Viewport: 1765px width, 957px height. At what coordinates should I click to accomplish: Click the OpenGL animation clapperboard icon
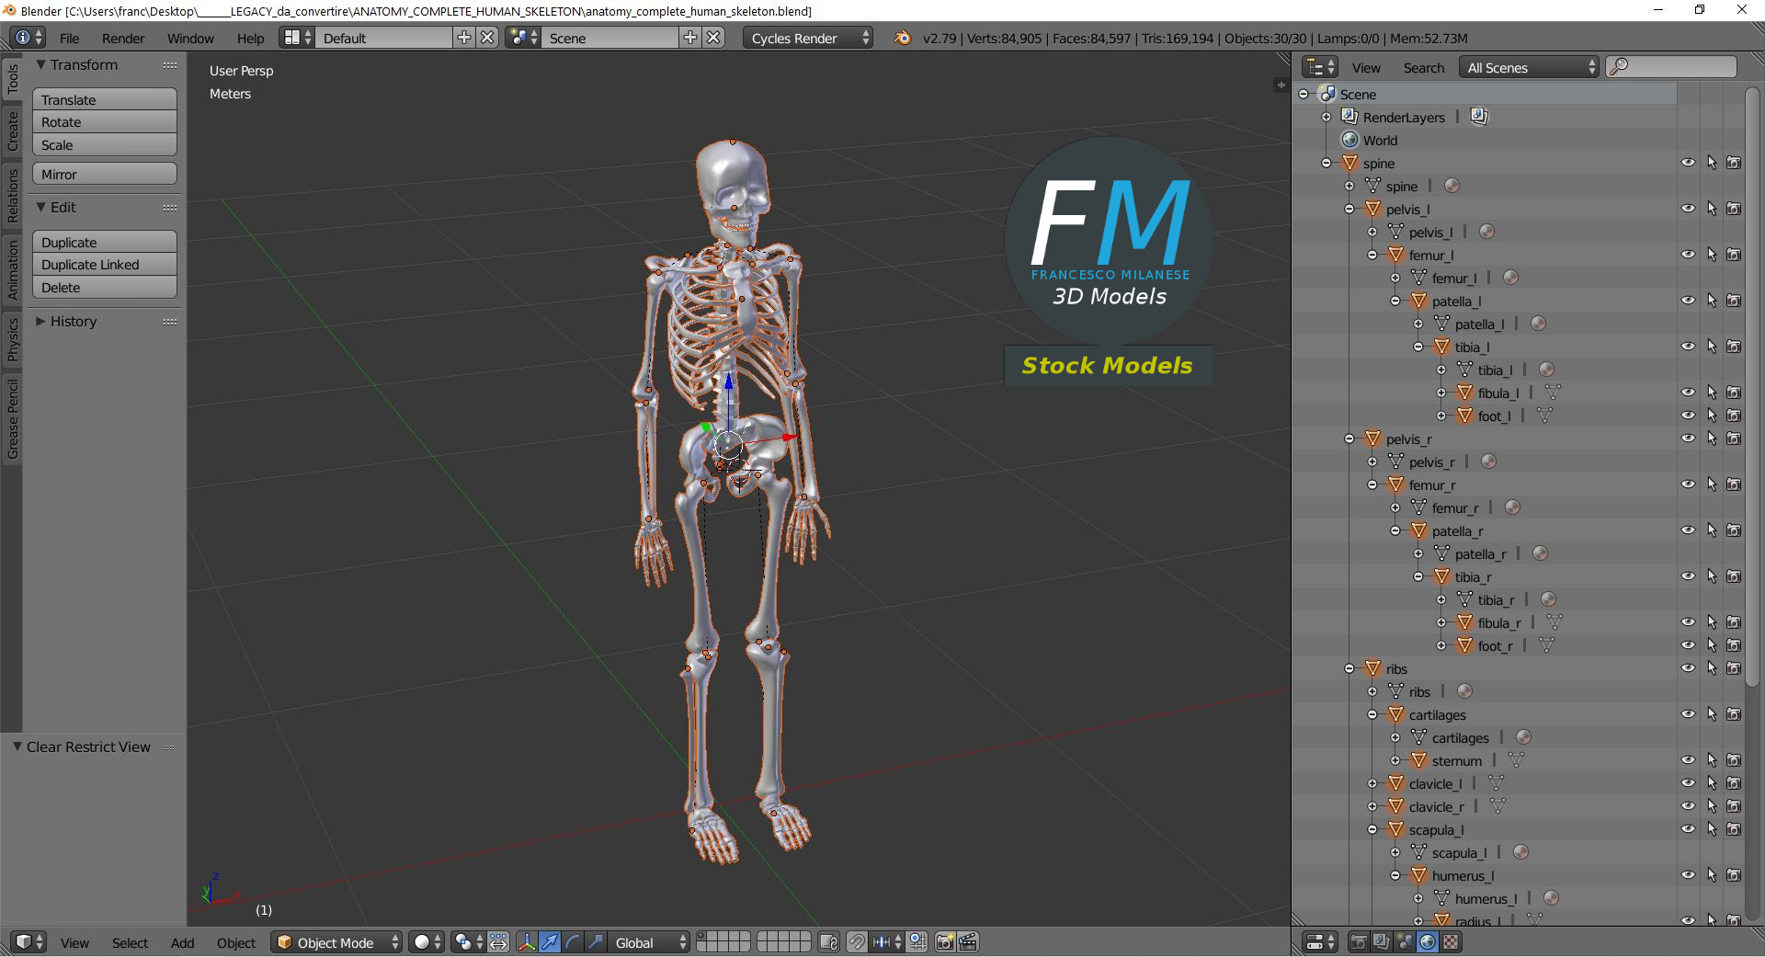[968, 942]
